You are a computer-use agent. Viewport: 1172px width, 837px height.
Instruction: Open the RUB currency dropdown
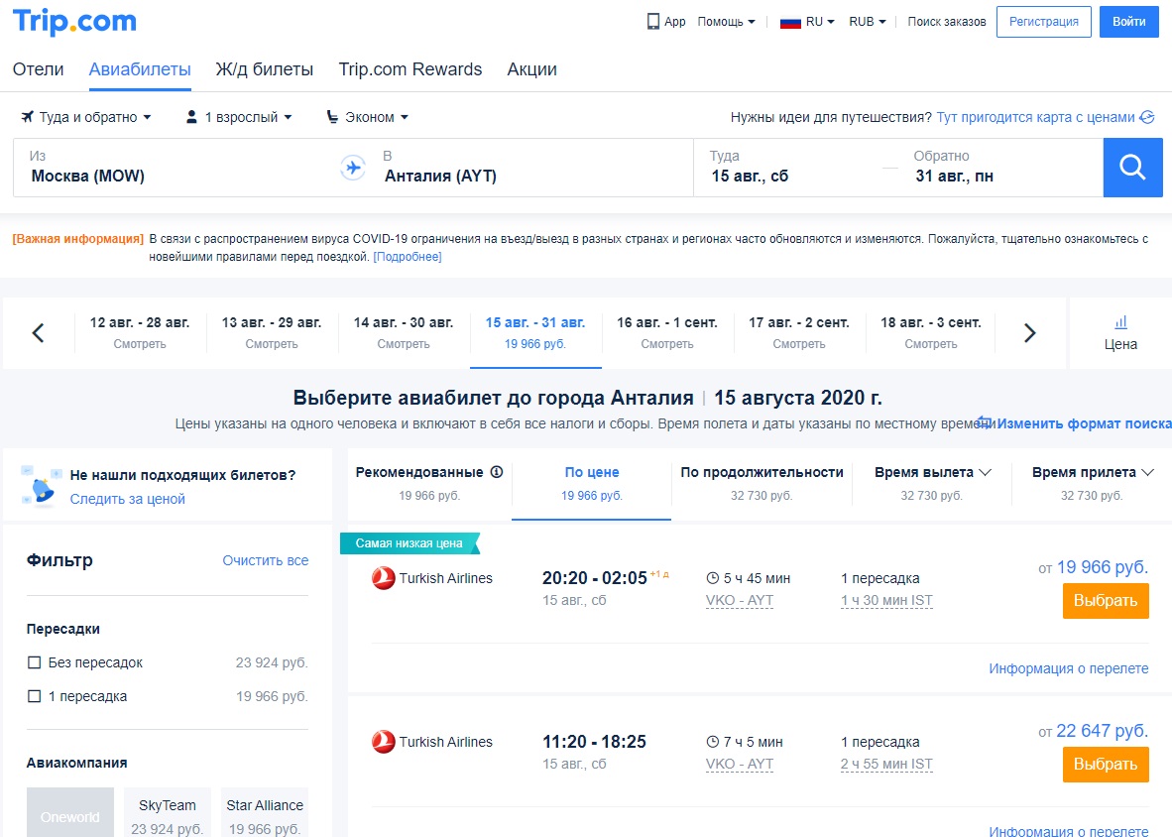(x=868, y=22)
